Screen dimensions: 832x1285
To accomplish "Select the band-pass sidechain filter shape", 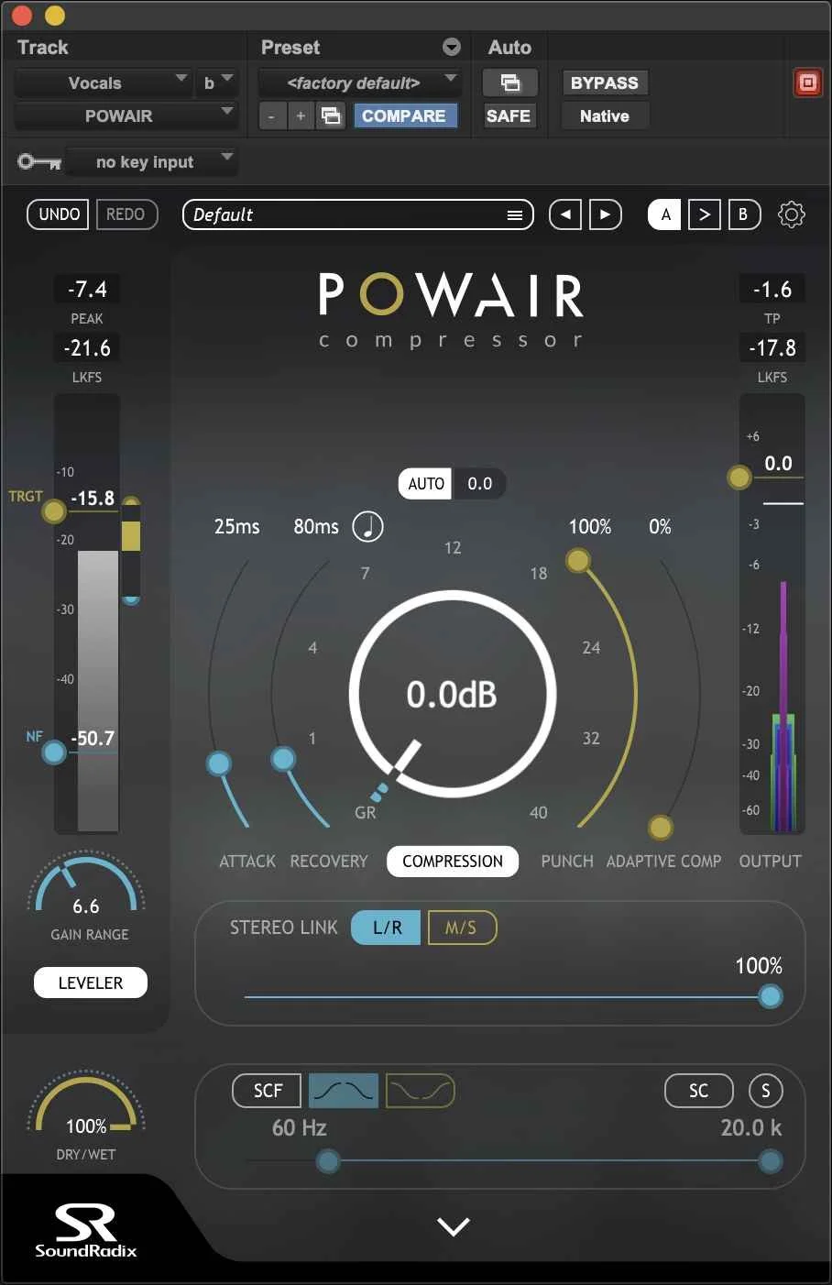I will pyautogui.click(x=344, y=1091).
